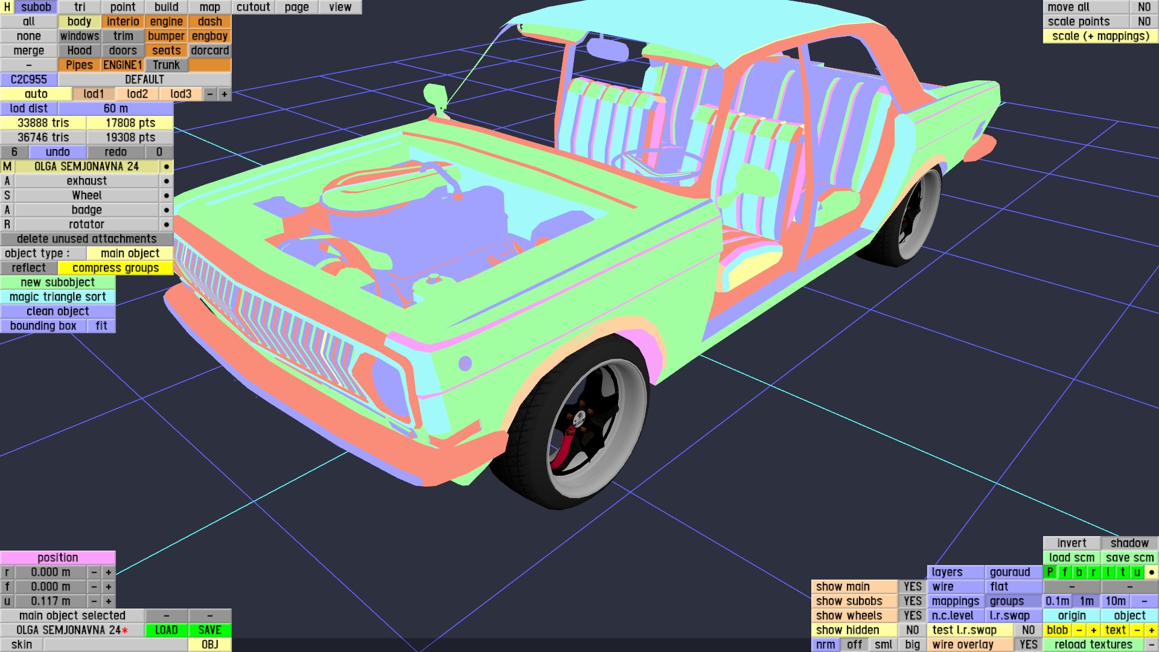Click the plus button next to blob

[1093, 630]
